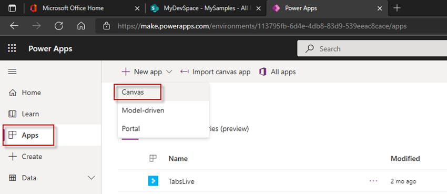Click the Microsoft Office tab favicon
Screen dimensions: 447x194
click(33, 8)
